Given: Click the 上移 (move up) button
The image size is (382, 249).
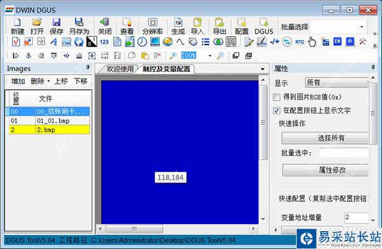Looking at the screenshot, I should [x=61, y=81].
